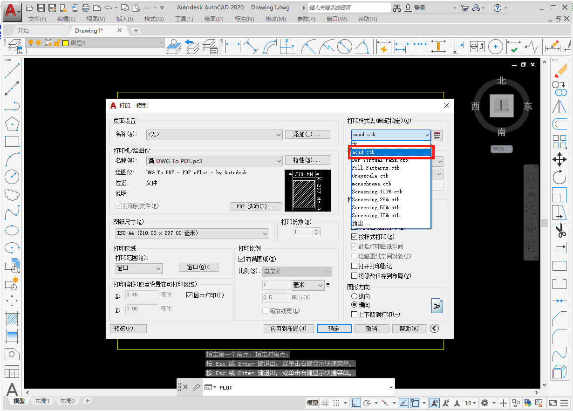Select the Polygon draw tool
Screen dimensions: 573x411
(12, 124)
